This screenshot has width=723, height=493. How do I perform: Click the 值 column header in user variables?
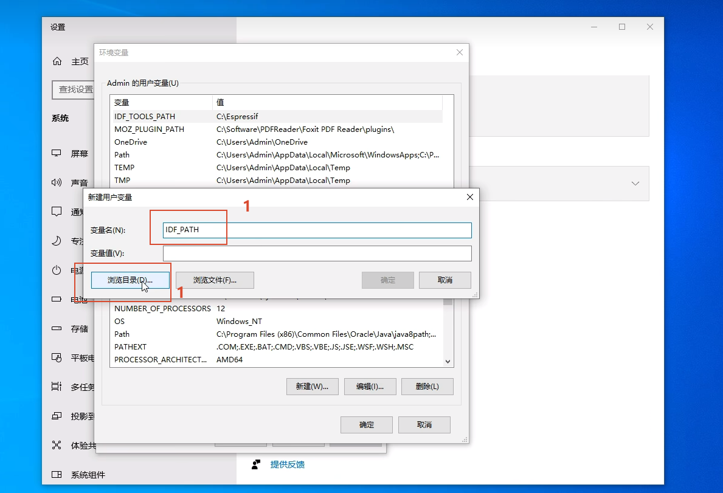[327, 102]
